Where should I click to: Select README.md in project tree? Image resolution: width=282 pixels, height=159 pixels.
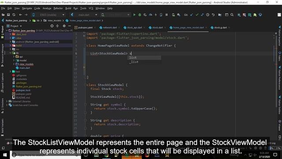(x=23, y=98)
